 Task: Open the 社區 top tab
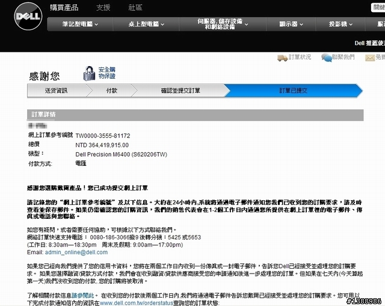point(135,8)
